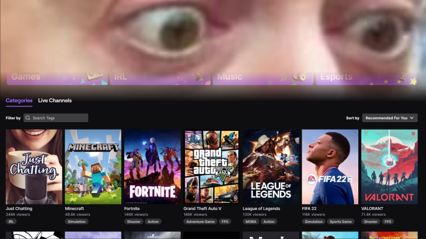
Task: Open the Minecraft cover thumbnail
Action: (x=93, y=167)
